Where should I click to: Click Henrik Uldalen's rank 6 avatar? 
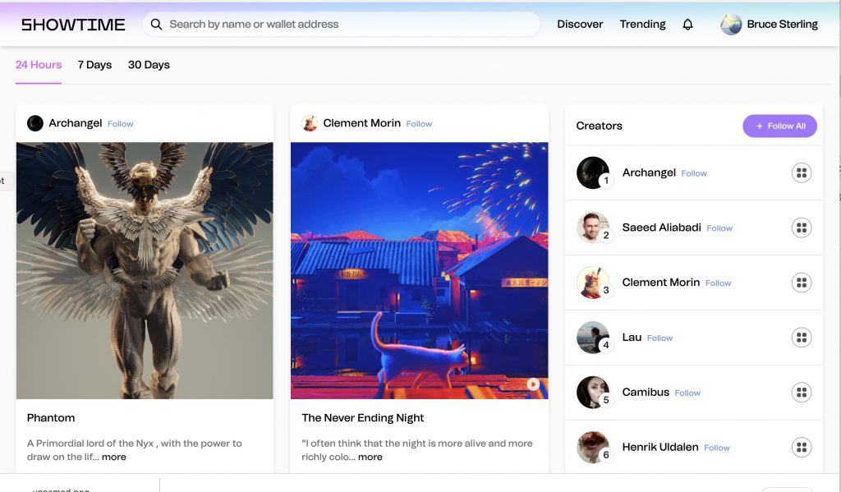[x=593, y=447]
